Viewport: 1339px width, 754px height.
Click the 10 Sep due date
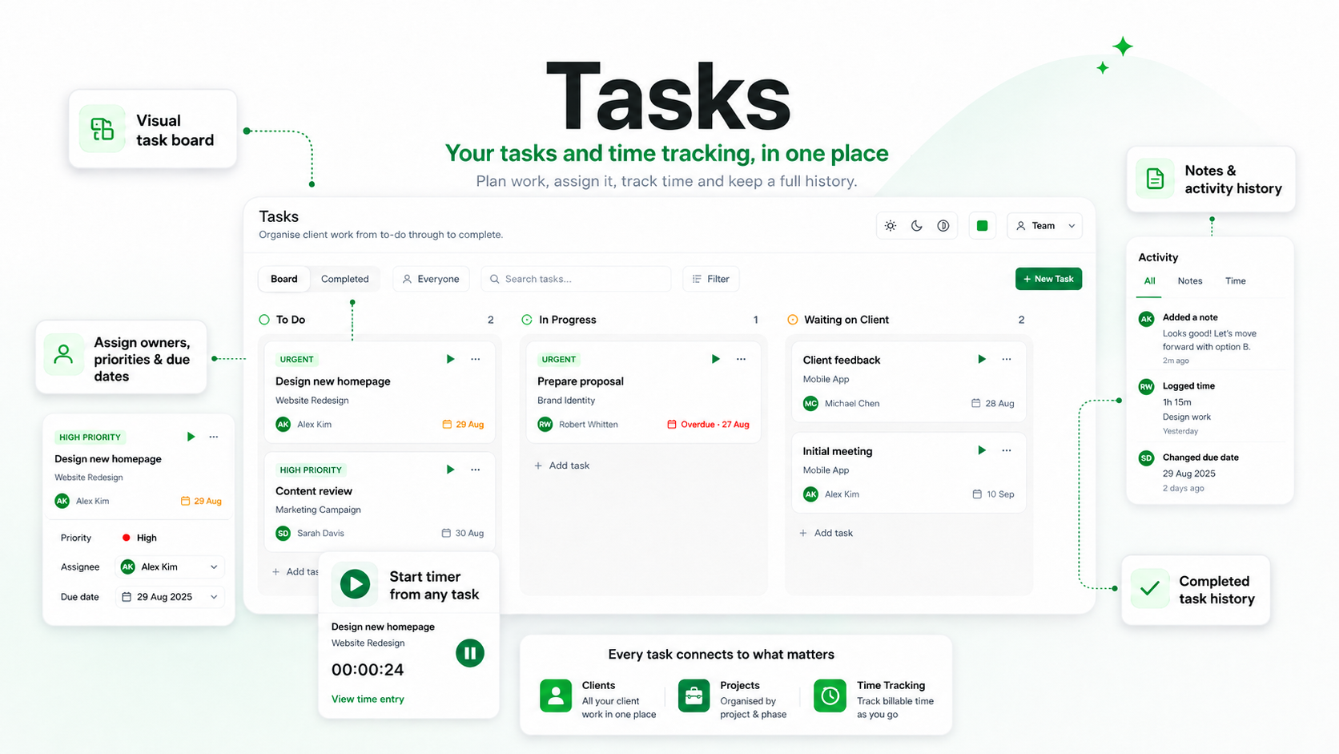point(993,494)
